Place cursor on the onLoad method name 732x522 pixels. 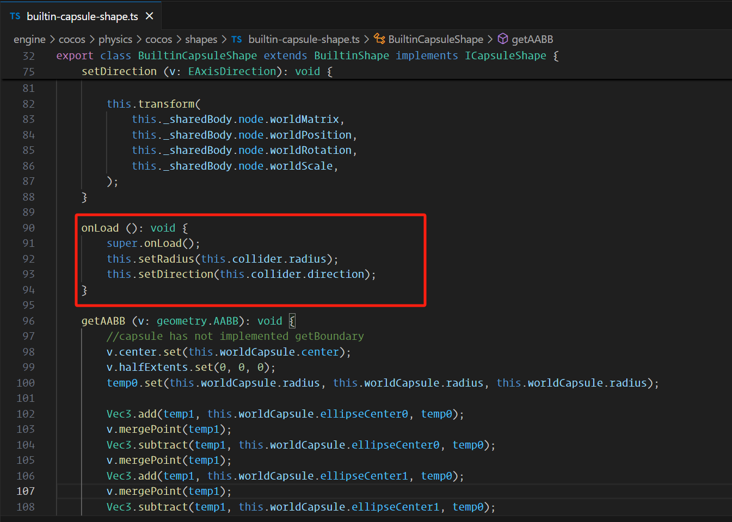coord(100,228)
